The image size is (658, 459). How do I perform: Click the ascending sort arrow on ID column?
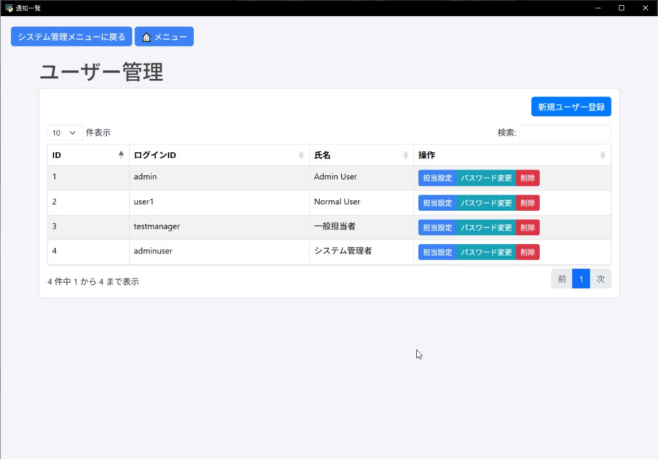[121, 154]
